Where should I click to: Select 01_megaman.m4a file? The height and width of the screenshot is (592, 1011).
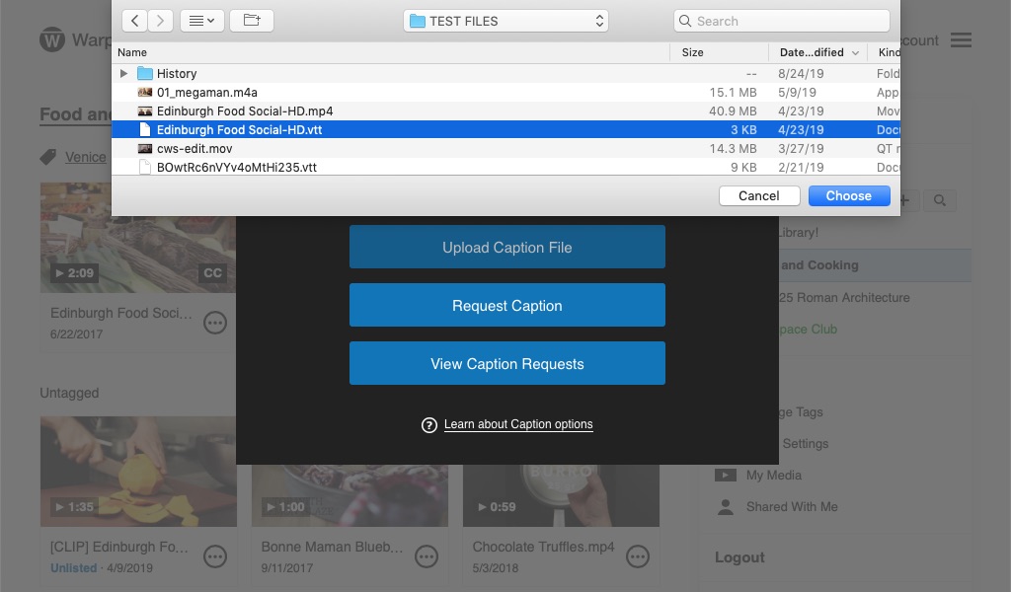click(505, 92)
